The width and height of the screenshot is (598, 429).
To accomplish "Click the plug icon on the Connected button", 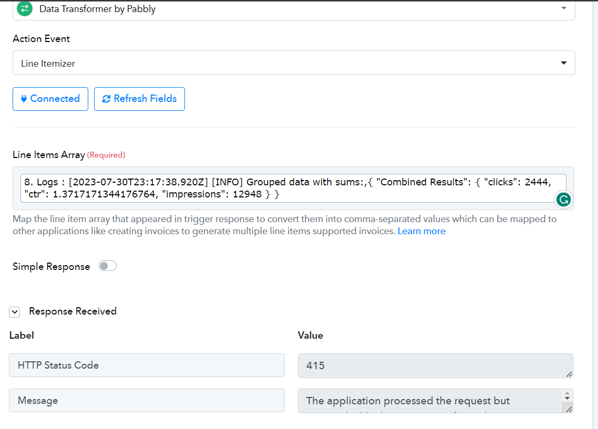I will point(24,99).
